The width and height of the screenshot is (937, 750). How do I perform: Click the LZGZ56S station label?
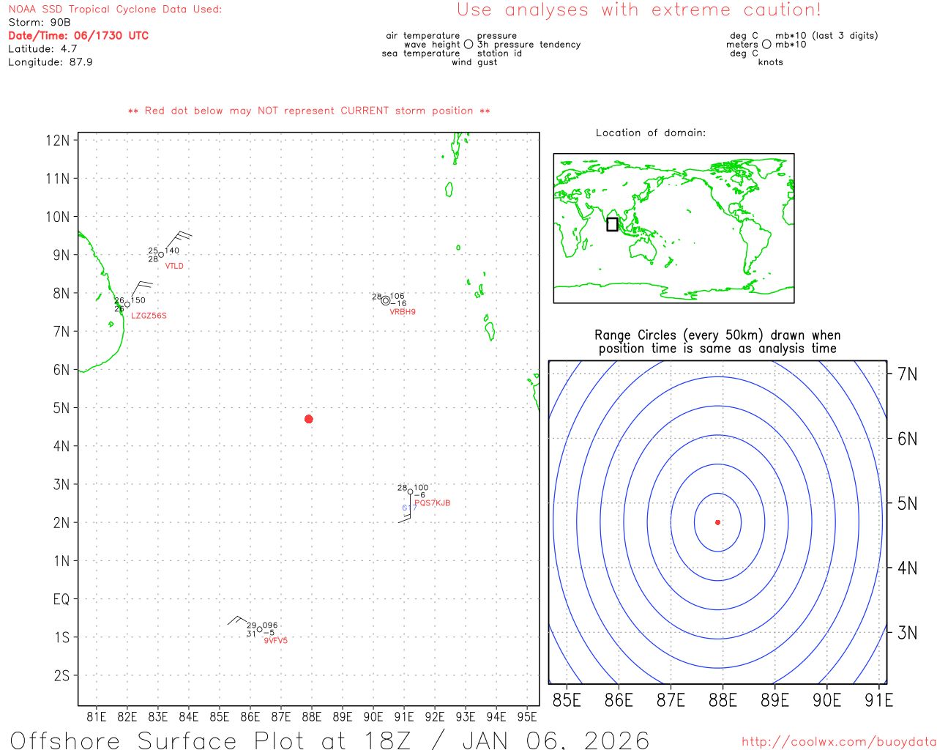149,316
